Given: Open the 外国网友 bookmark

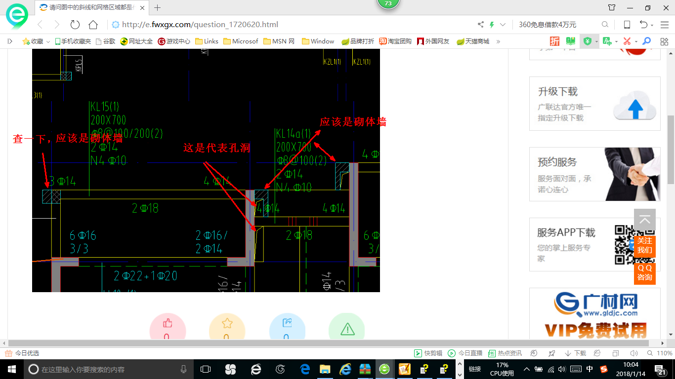Looking at the screenshot, I should pos(433,41).
